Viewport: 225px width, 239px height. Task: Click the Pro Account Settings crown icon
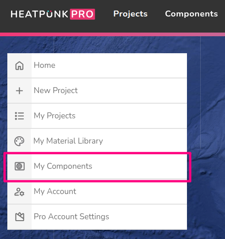coord(20,217)
